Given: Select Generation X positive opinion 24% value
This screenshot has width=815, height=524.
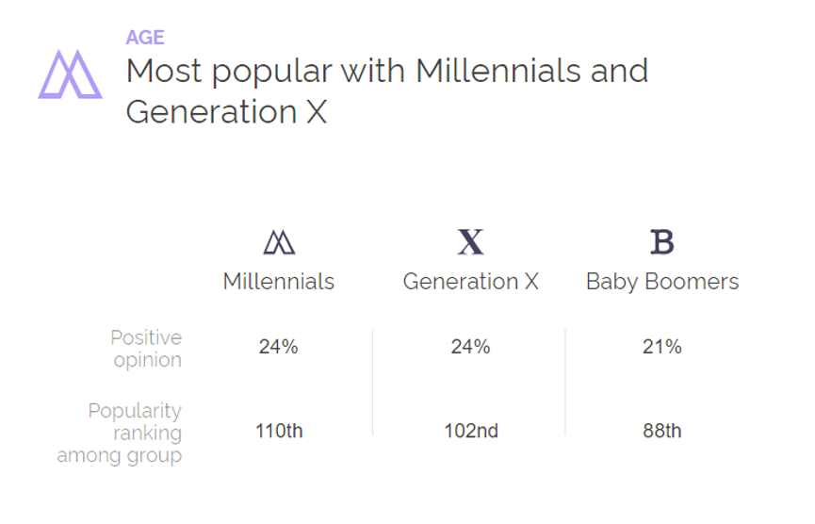Looking at the screenshot, I should pos(470,347).
